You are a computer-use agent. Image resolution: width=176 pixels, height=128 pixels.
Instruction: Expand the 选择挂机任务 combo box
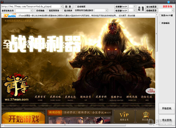(32, 11)
